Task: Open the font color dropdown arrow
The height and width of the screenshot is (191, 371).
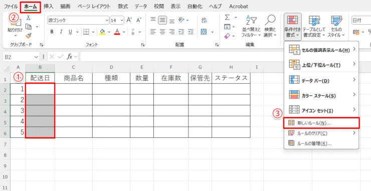Action: (124, 32)
